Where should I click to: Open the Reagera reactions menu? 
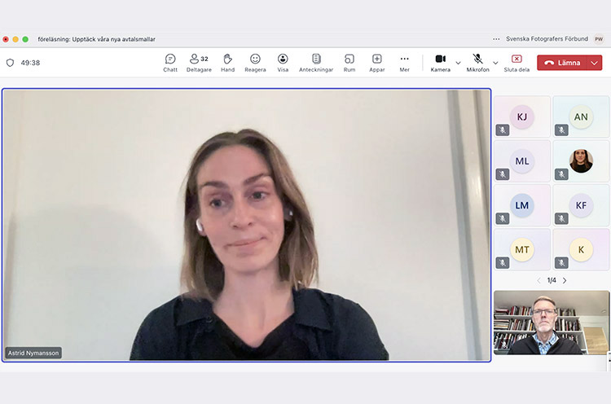[x=255, y=63]
